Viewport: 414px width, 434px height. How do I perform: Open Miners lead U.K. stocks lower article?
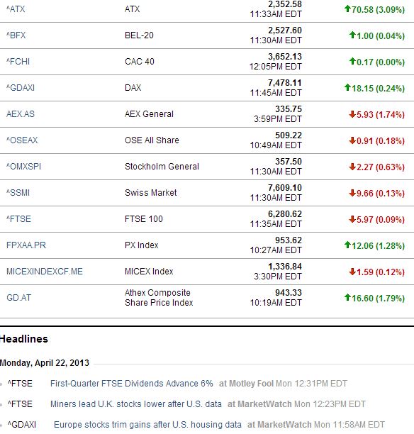point(136,404)
